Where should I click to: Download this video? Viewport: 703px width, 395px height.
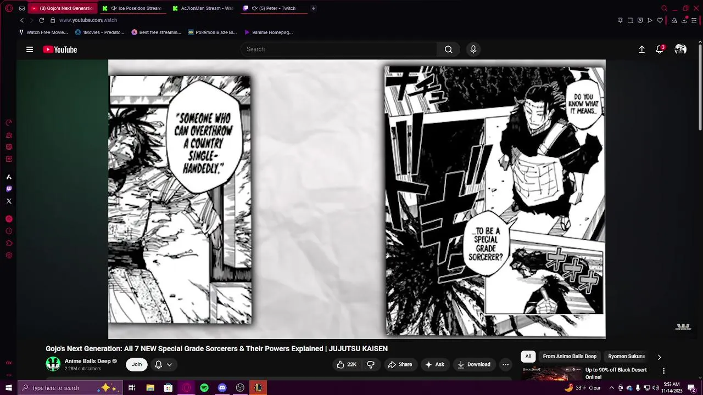point(474,364)
